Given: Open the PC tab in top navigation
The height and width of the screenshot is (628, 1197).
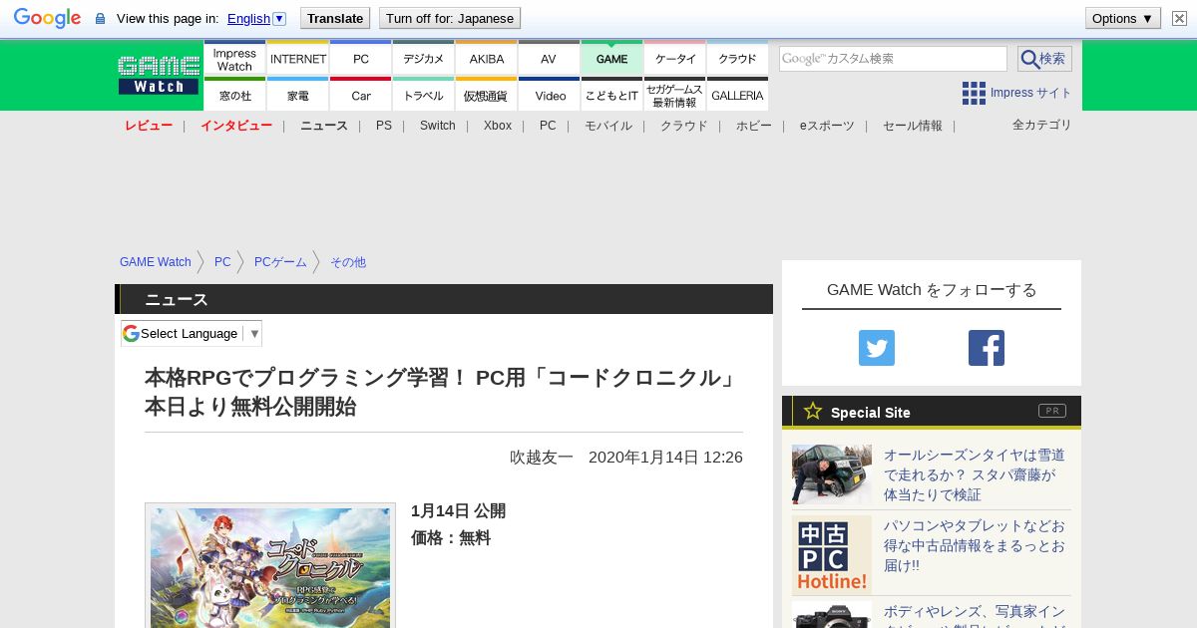Looking at the screenshot, I should [x=361, y=58].
